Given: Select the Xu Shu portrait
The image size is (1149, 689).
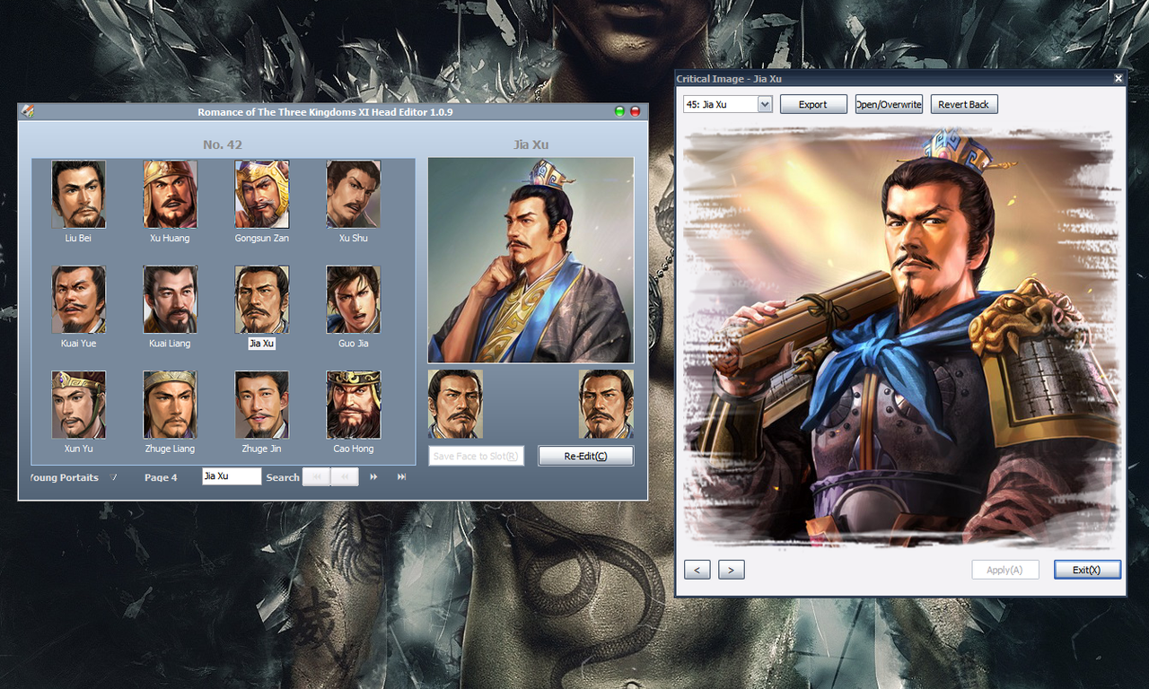Looking at the screenshot, I should click(354, 194).
